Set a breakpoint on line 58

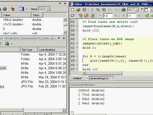[77, 30]
